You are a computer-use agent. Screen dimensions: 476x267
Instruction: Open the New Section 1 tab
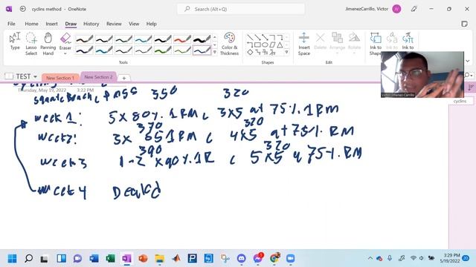(60, 78)
